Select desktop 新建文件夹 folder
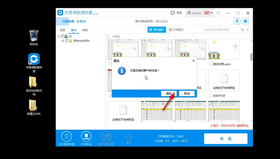Viewport: 280px width, 159px height. click(x=34, y=107)
